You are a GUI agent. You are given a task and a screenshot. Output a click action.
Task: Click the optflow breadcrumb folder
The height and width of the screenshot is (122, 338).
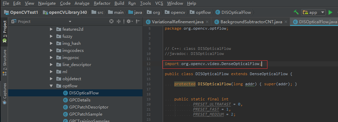tap(200, 12)
